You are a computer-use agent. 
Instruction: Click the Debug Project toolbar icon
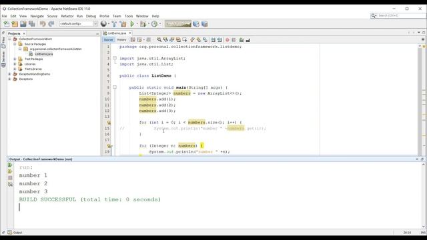point(143,24)
